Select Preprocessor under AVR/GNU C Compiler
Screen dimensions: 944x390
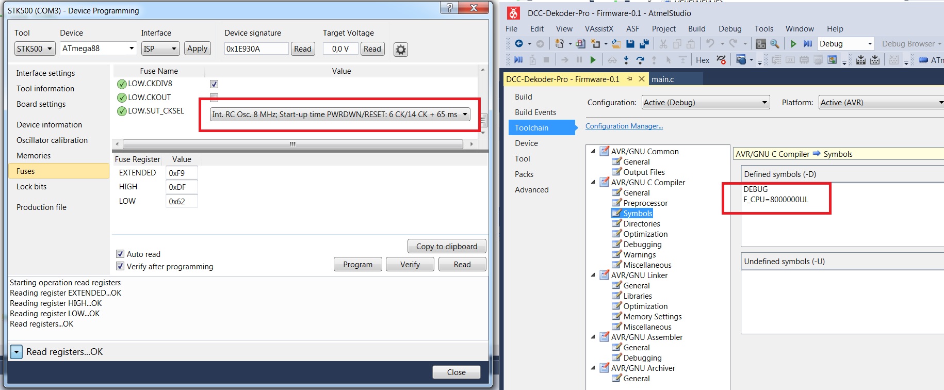point(645,203)
